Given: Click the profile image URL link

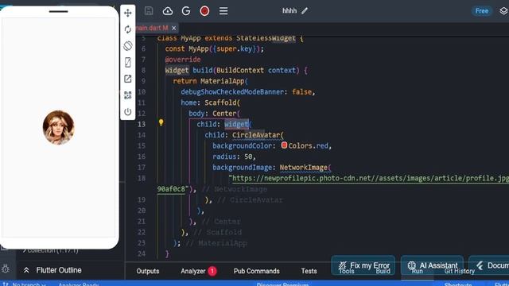Looking at the screenshot, I should click(x=370, y=178).
